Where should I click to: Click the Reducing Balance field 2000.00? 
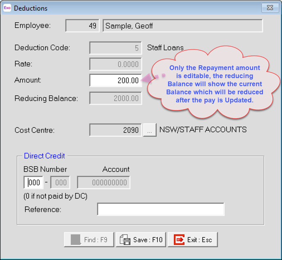tap(116, 98)
